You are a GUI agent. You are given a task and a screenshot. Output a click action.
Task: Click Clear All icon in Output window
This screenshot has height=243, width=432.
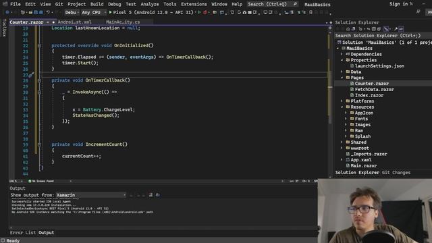point(151,195)
